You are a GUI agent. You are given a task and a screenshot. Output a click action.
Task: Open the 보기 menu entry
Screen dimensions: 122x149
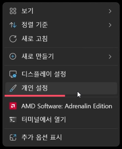pos(61,11)
